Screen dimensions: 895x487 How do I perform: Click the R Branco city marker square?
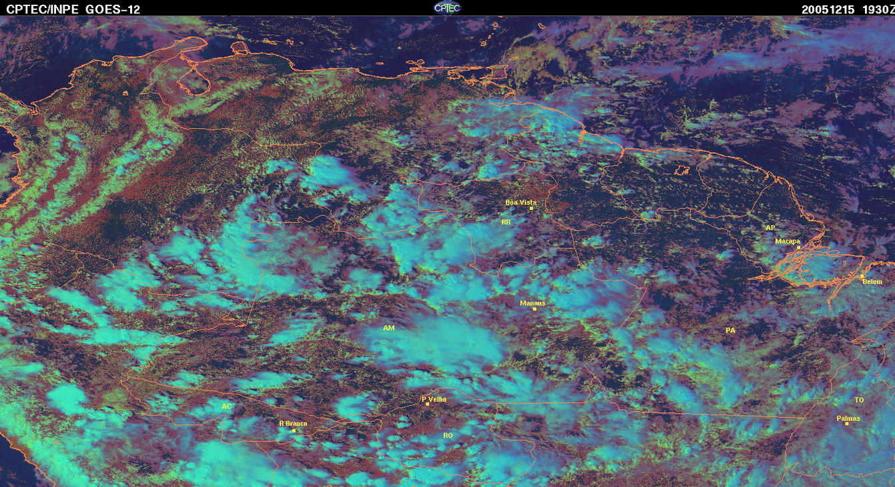294,431
